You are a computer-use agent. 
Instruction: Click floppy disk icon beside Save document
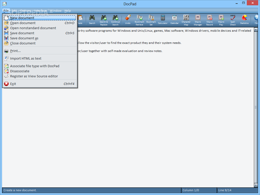pos(6,33)
